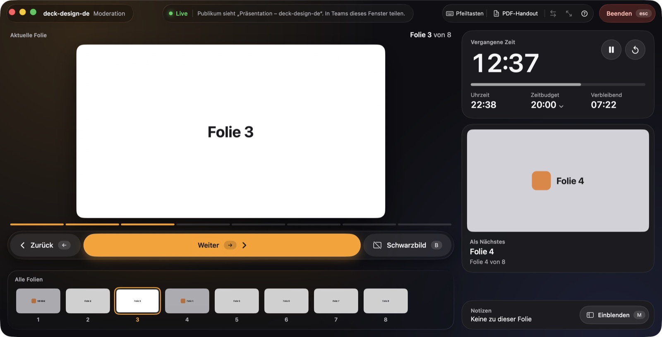Click the expand fullscreen arrows icon
662x337 pixels.
click(569, 14)
